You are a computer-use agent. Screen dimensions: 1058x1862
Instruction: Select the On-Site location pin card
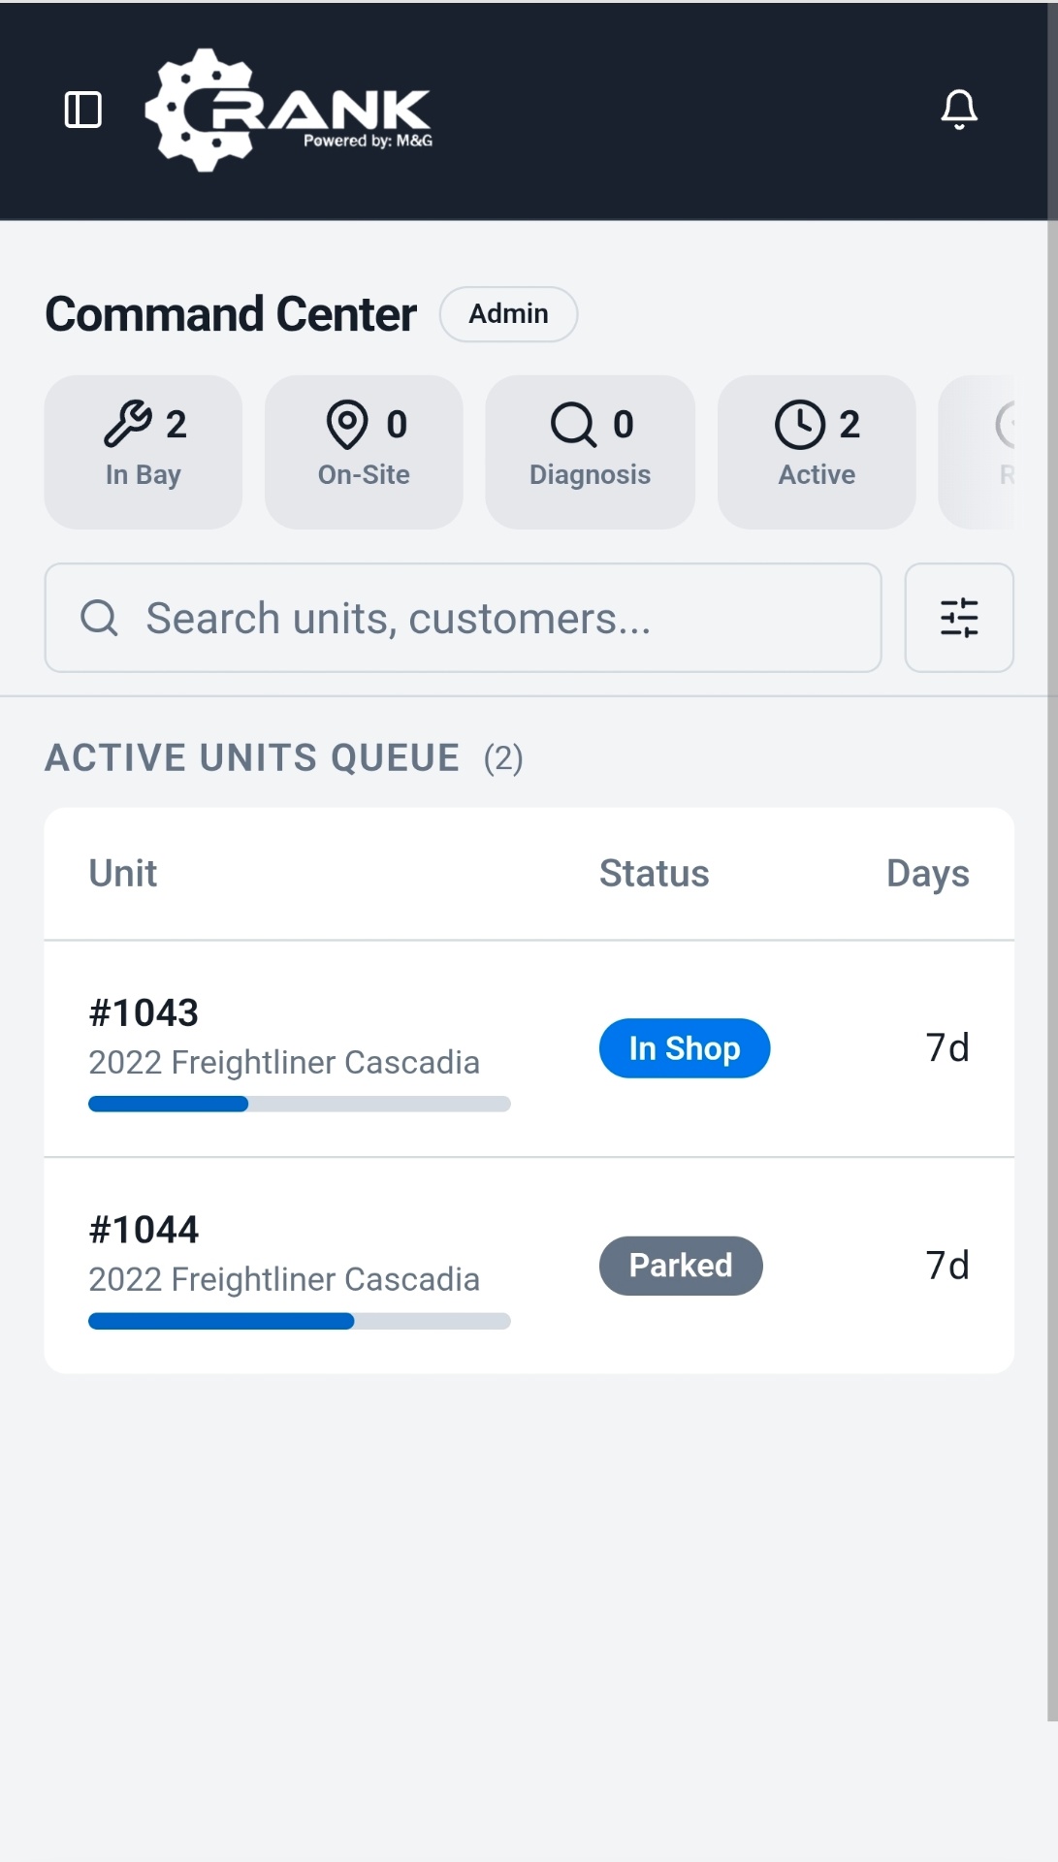364,452
